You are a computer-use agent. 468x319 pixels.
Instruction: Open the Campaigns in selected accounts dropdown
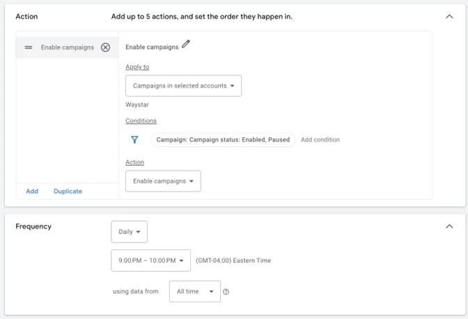(183, 86)
